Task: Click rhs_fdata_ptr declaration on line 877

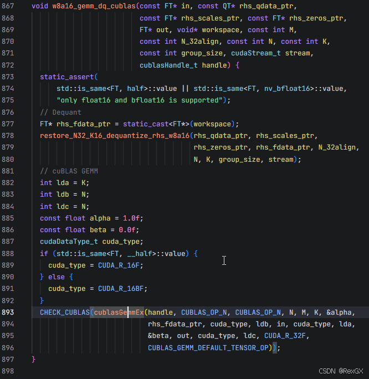Action: (x=83, y=124)
